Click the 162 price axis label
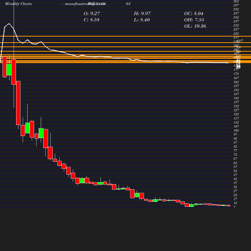The image size is (251, 251). coord(236,82)
